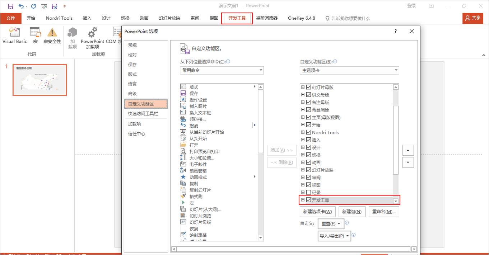Click the Undo arrow in Quick Access Toolbar
This screenshot has width=489, height=255.
pos(21,6)
